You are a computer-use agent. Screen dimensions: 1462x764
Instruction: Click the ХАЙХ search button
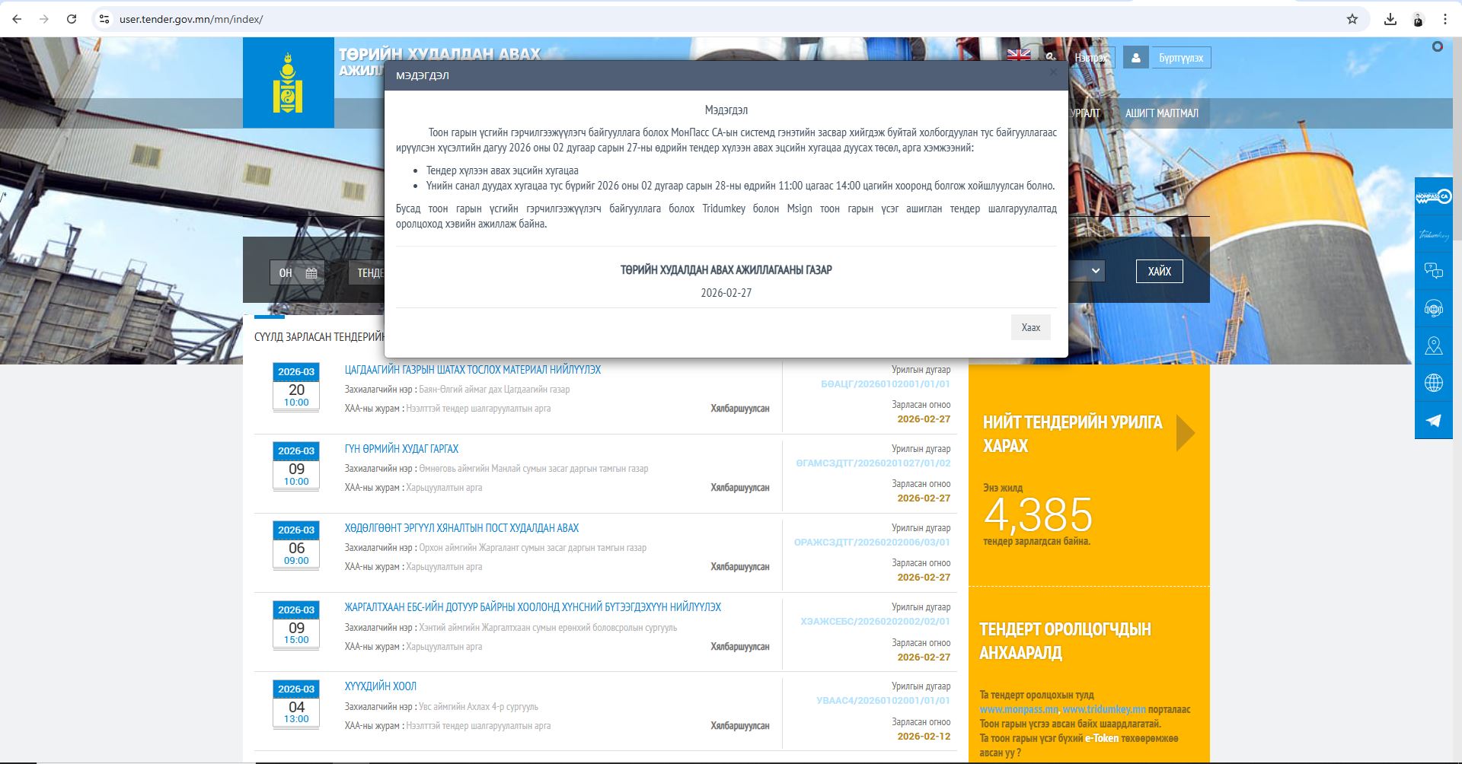[x=1159, y=272]
